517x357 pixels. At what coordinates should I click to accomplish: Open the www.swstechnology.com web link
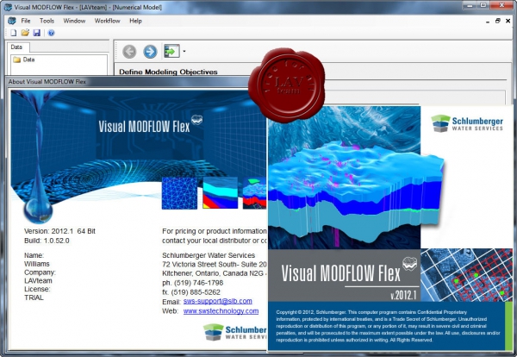[221, 310]
